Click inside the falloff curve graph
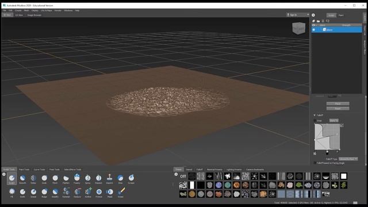Screen dimensions: 368x207 (x=327, y=137)
